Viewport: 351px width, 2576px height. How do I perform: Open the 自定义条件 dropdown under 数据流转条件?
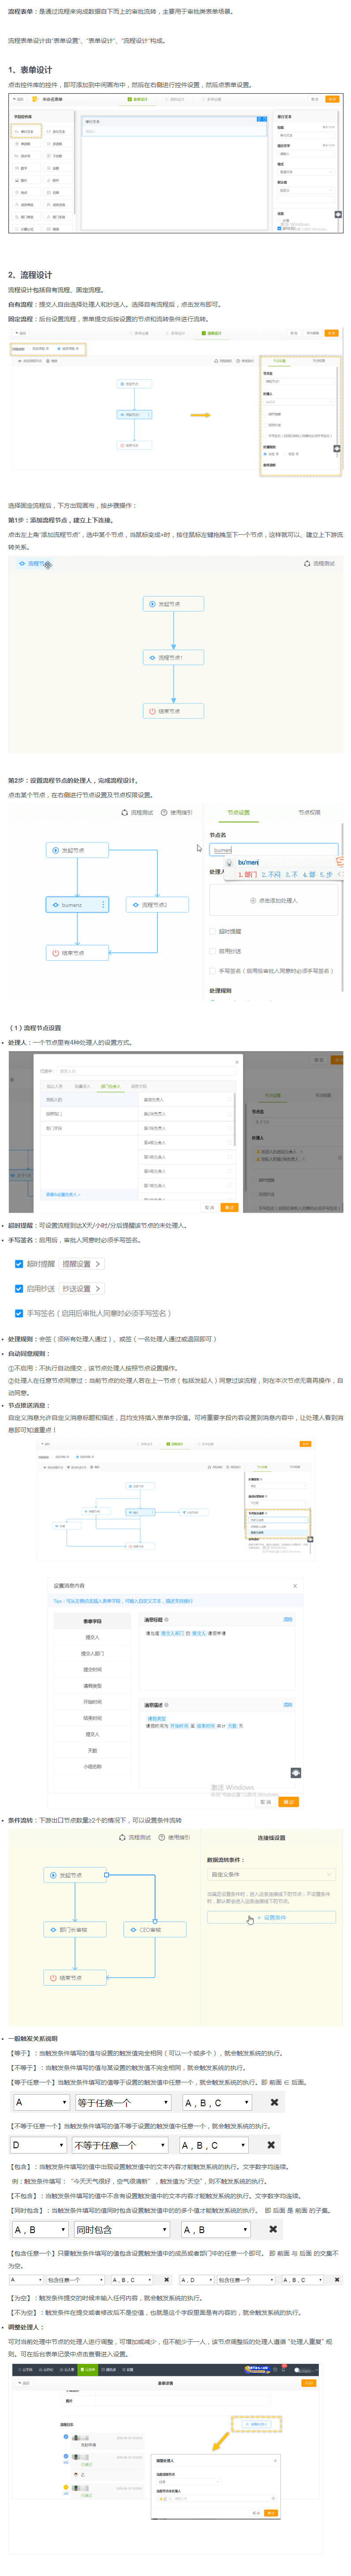click(x=270, y=1874)
